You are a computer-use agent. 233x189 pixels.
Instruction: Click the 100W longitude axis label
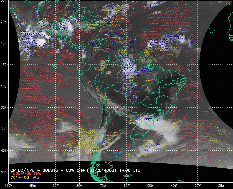tap(32, 186)
